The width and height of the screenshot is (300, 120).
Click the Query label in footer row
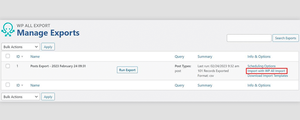pyautogui.click(x=179, y=85)
